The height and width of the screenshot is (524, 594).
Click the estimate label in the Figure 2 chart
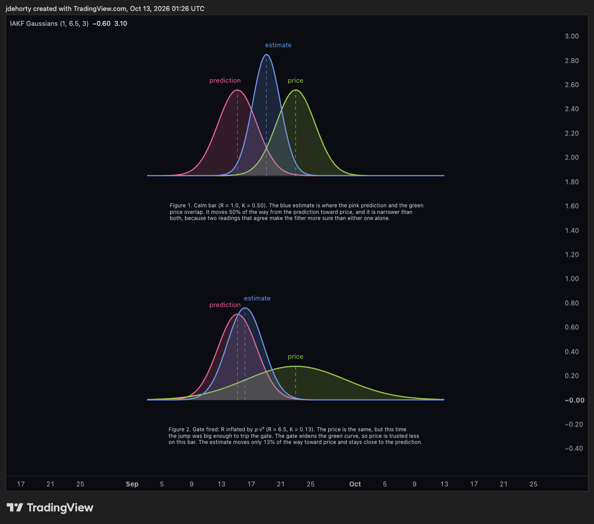coord(257,298)
